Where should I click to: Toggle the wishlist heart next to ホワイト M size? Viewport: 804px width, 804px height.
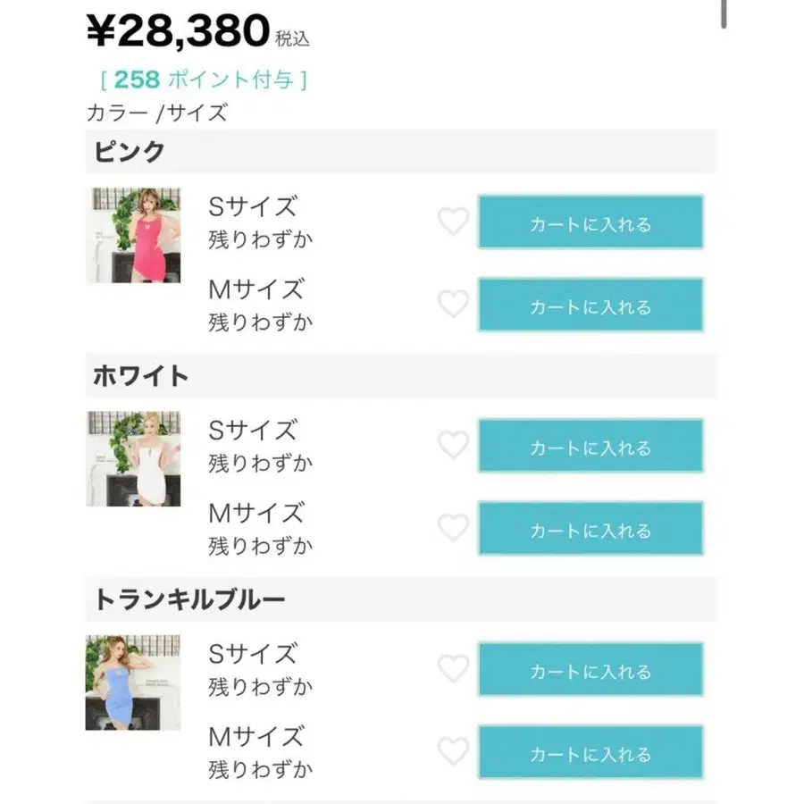point(453,528)
